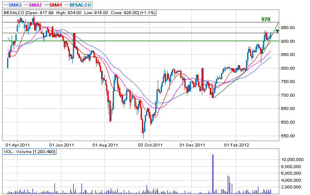Click the 10,000,000 volume axis label
Screen dimensions: 310x195
tap(292, 159)
